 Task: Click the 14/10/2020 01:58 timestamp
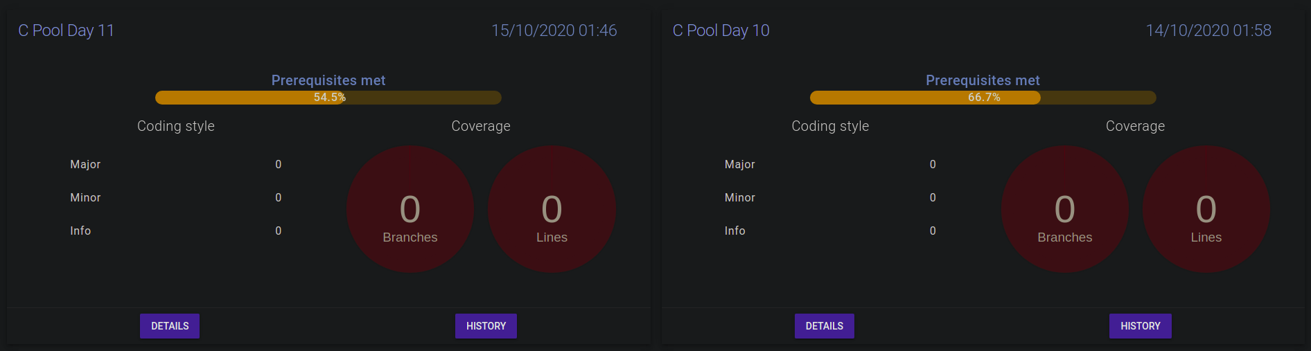[x=1208, y=30]
